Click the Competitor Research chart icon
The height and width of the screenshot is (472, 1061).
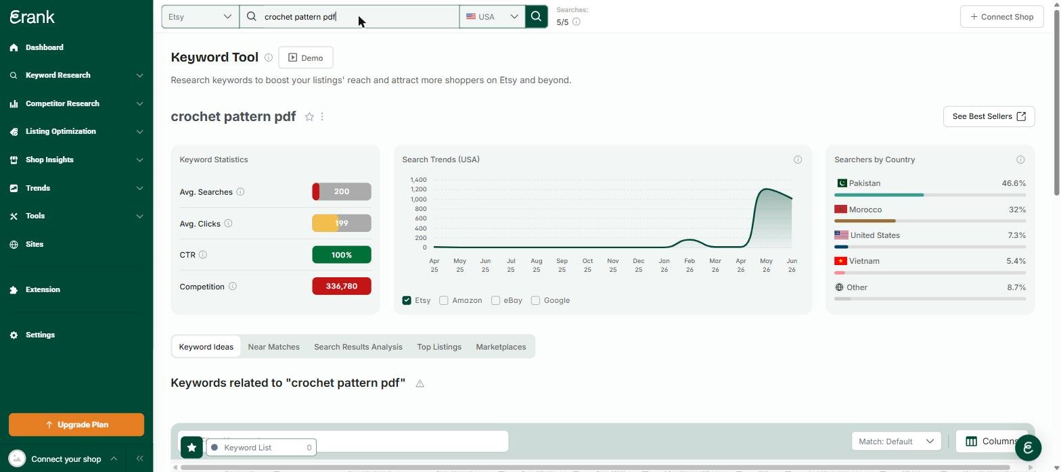click(x=14, y=103)
